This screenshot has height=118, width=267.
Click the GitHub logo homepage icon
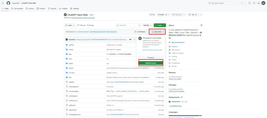(8, 3)
